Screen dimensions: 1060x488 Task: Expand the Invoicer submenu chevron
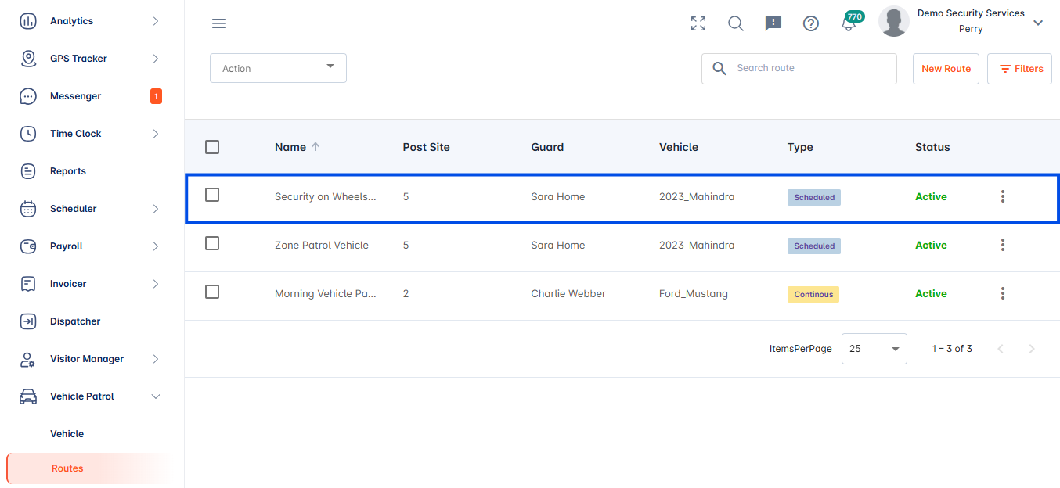point(156,284)
